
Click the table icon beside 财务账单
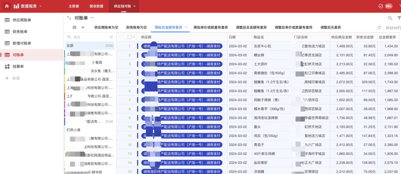pos(7,31)
